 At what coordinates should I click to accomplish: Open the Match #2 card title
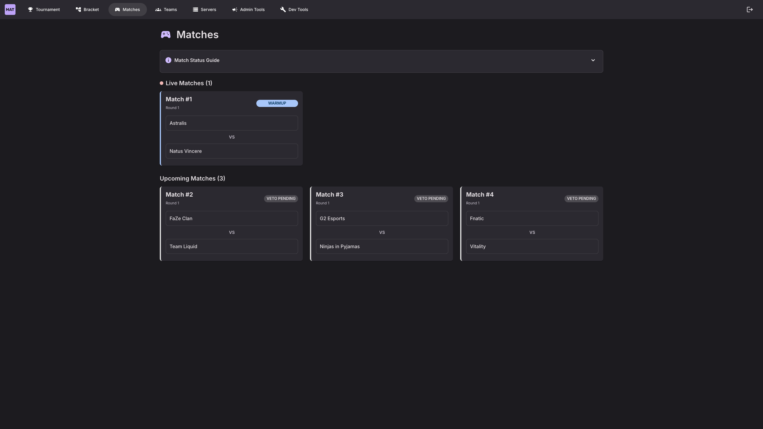179,195
